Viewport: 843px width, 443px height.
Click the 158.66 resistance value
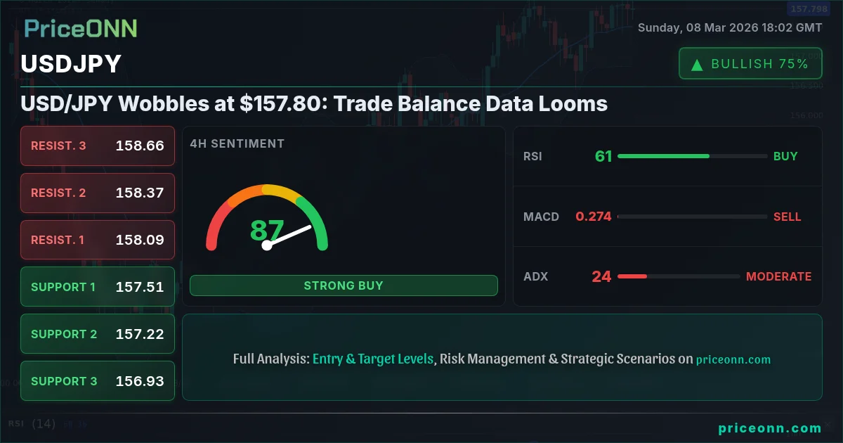[x=140, y=146]
